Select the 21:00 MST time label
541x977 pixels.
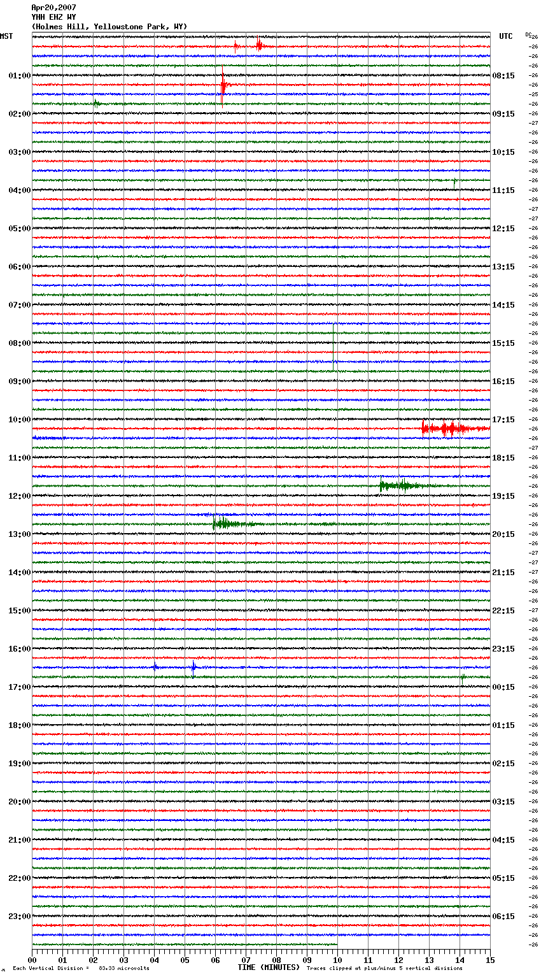click(x=20, y=840)
